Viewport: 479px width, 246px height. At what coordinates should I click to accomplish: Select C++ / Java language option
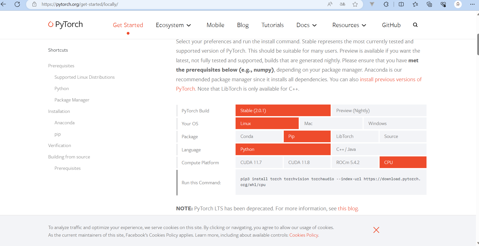pos(379,149)
